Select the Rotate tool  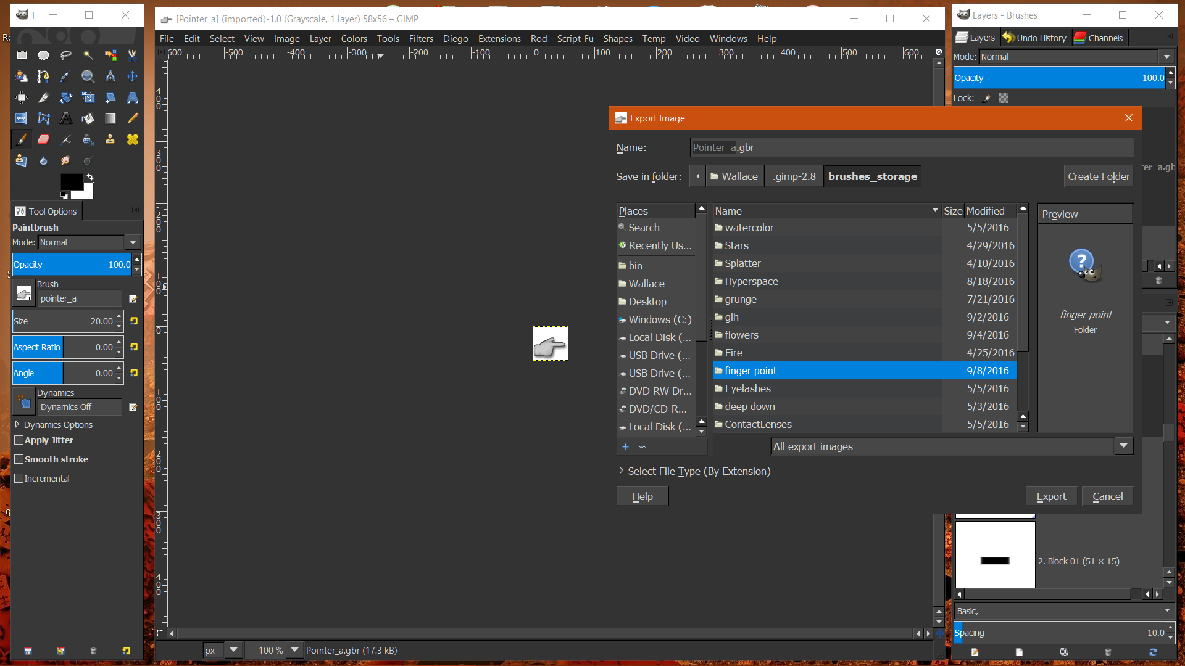pyautogui.click(x=65, y=97)
